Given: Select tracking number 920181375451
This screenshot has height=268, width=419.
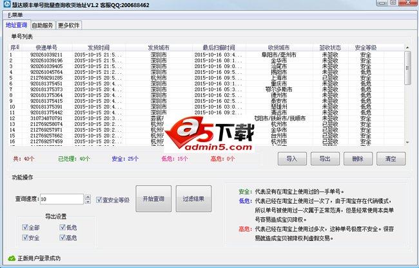Looking at the screenshot, I should [x=46, y=84].
